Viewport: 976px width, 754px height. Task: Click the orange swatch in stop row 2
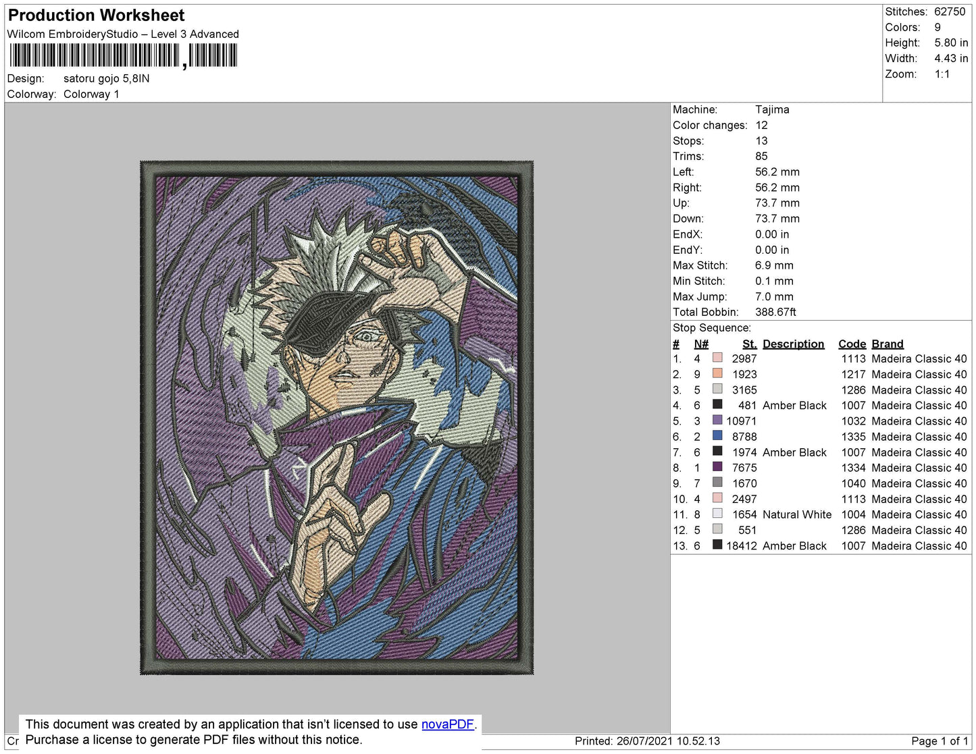tap(717, 373)
